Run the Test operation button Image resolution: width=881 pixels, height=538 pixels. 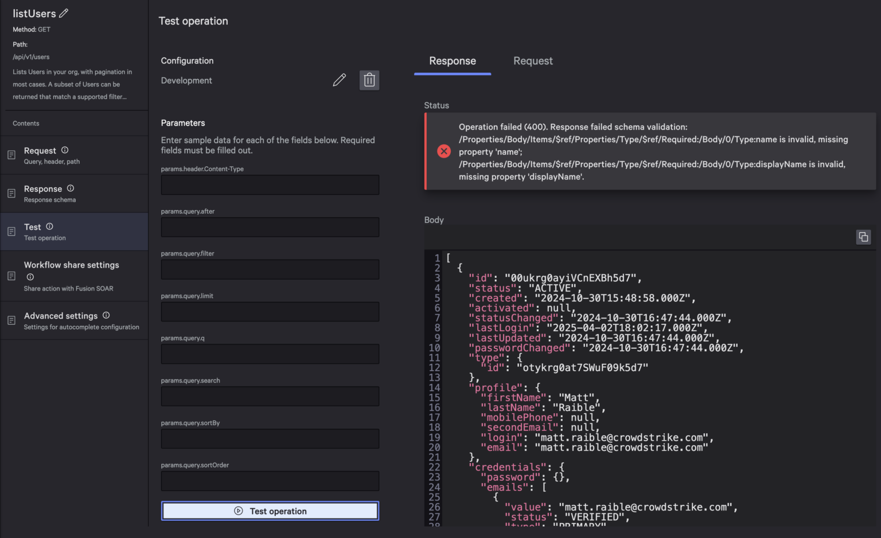coord(270,510)
